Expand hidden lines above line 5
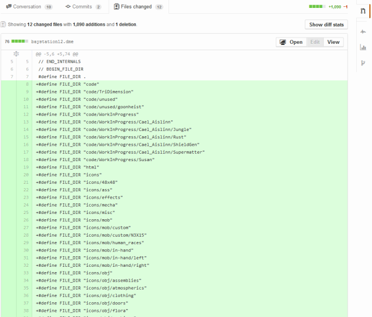This screenshot has height=317, width=372. click(x=16, y=54)
